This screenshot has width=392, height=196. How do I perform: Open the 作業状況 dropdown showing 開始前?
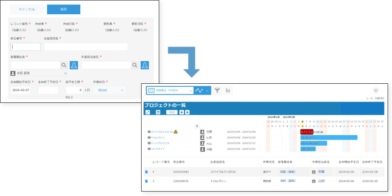(109, 90)
